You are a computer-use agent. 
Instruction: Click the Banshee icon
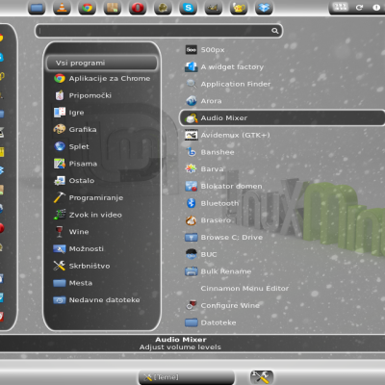192,152
